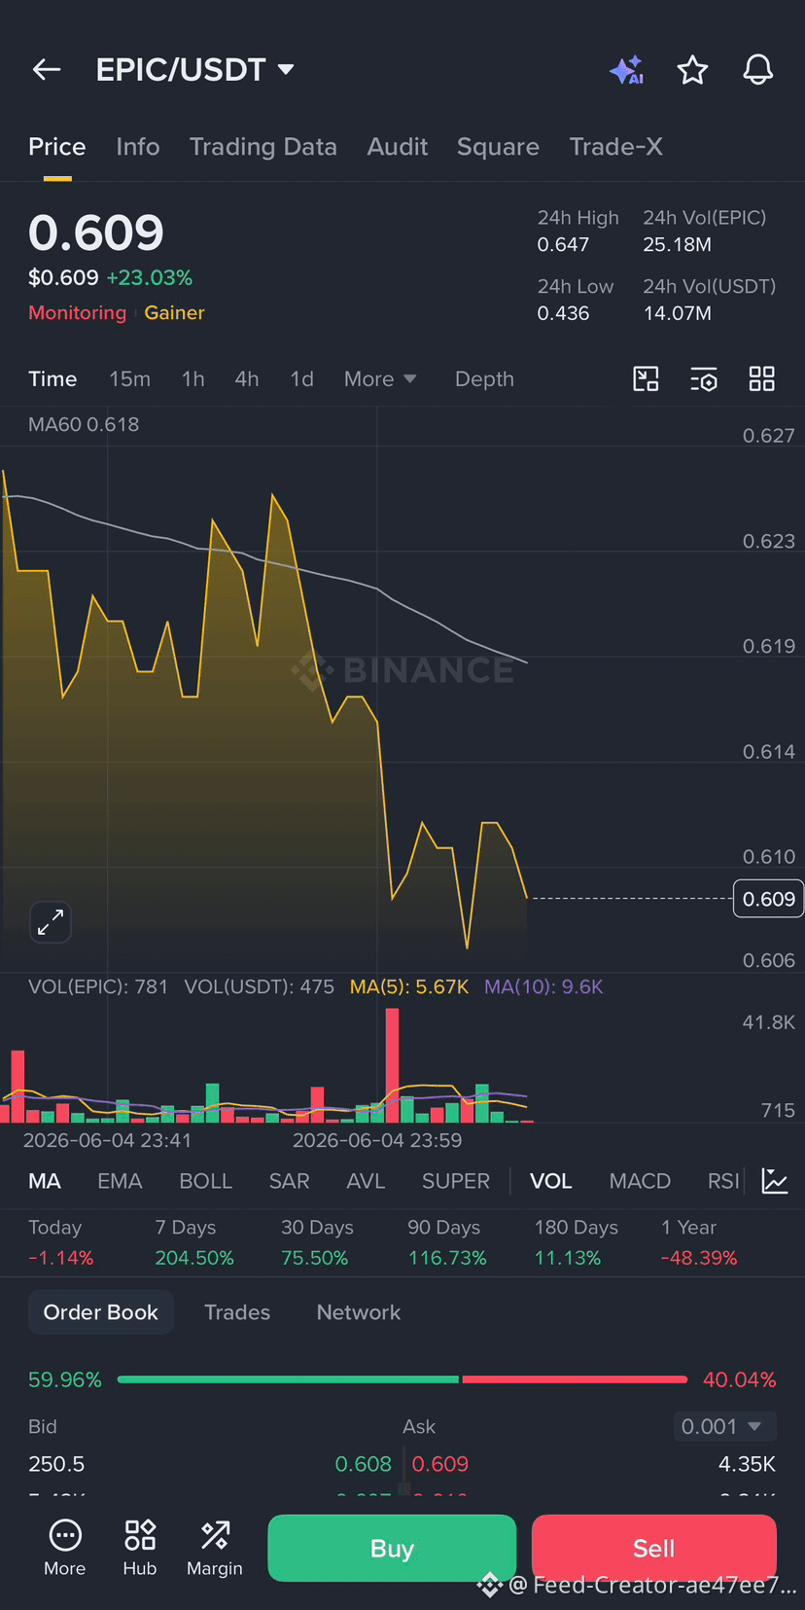Open the four-square grid layout icon

(762, 379)
